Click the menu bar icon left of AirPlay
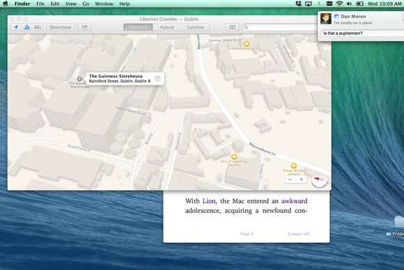 tap(298, 3)
